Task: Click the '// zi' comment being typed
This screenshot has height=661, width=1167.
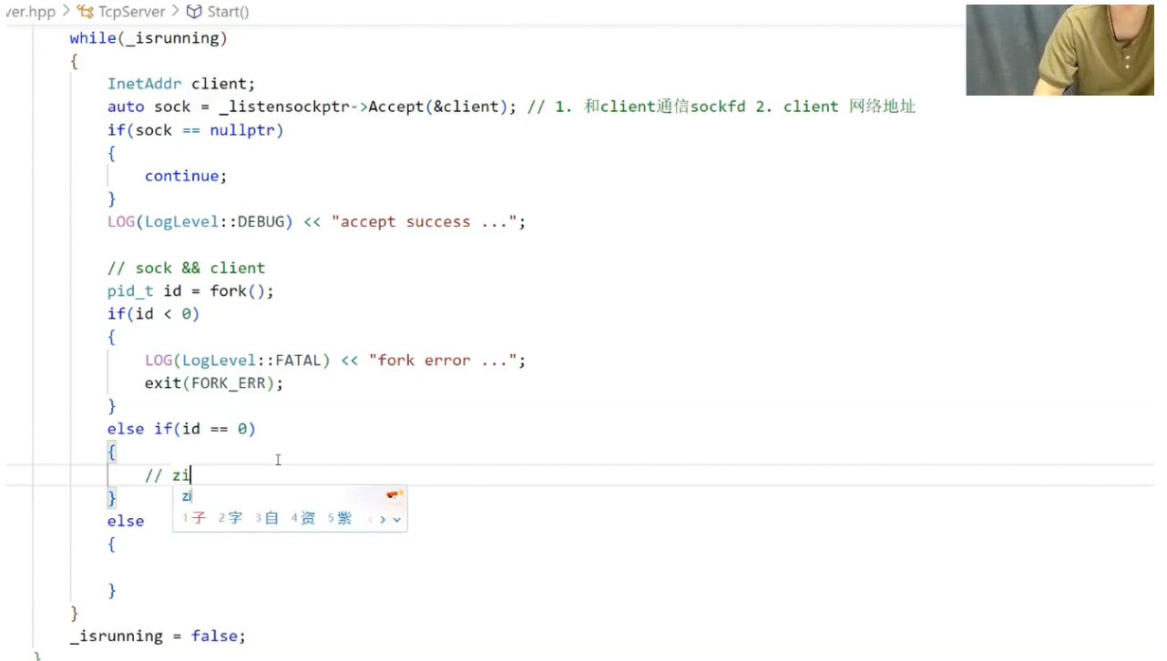Action: pos(168,475)
